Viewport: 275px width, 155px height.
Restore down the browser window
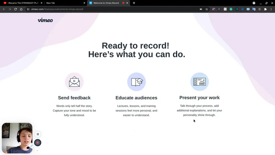click(x=266, y=3)
